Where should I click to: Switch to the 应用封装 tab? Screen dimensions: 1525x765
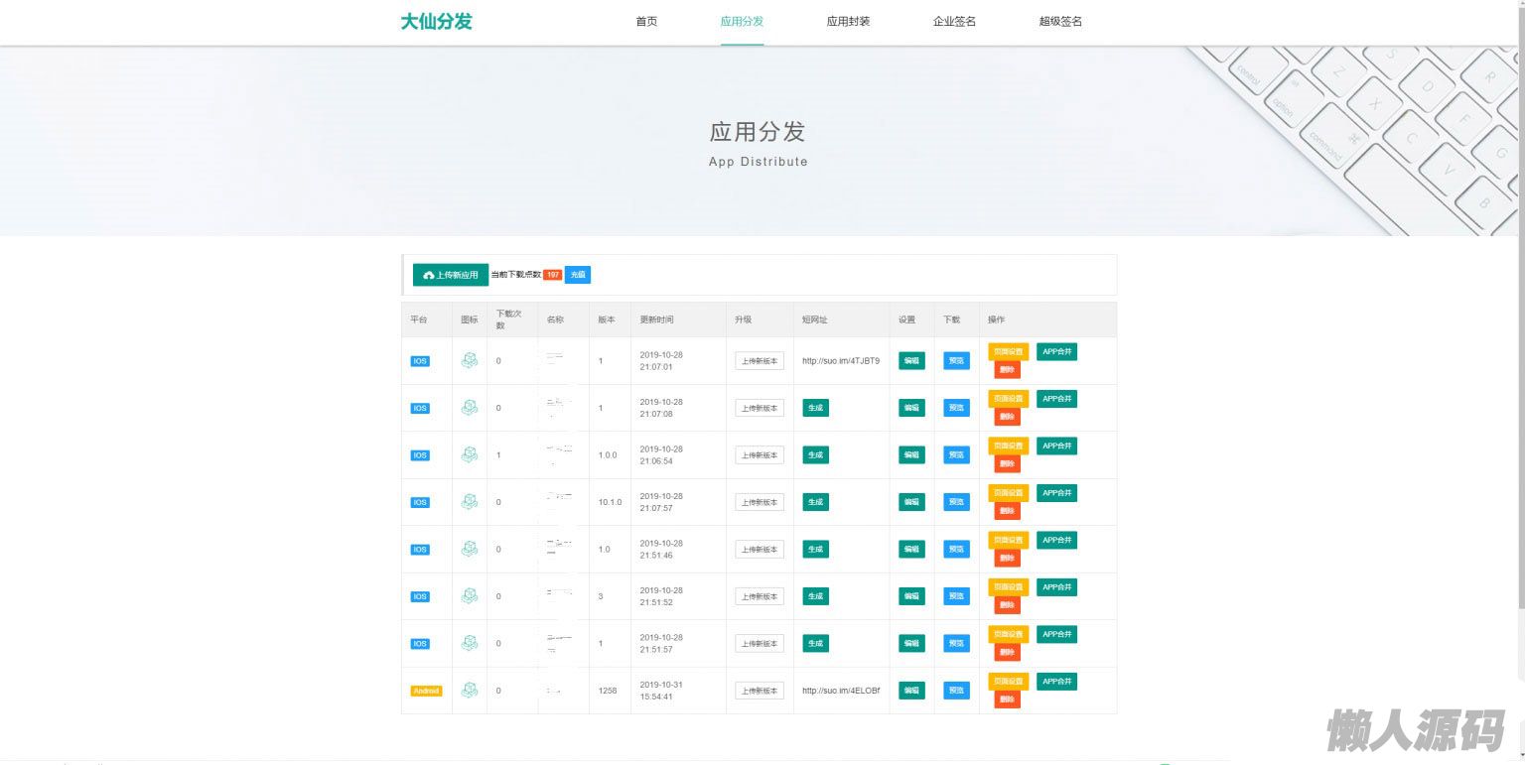point(848,22)
